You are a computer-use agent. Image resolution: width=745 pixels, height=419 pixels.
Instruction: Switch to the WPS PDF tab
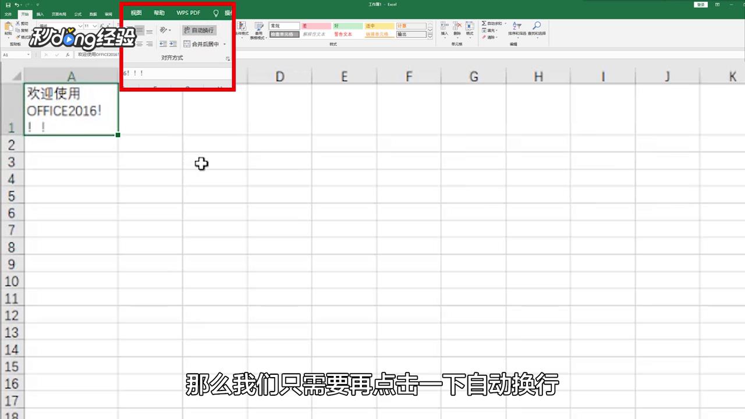click(189, 13)
